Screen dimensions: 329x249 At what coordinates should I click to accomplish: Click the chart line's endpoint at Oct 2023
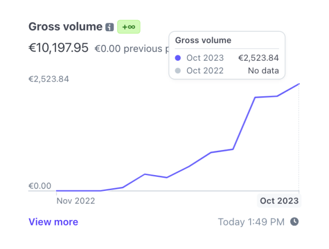[299, 84]
